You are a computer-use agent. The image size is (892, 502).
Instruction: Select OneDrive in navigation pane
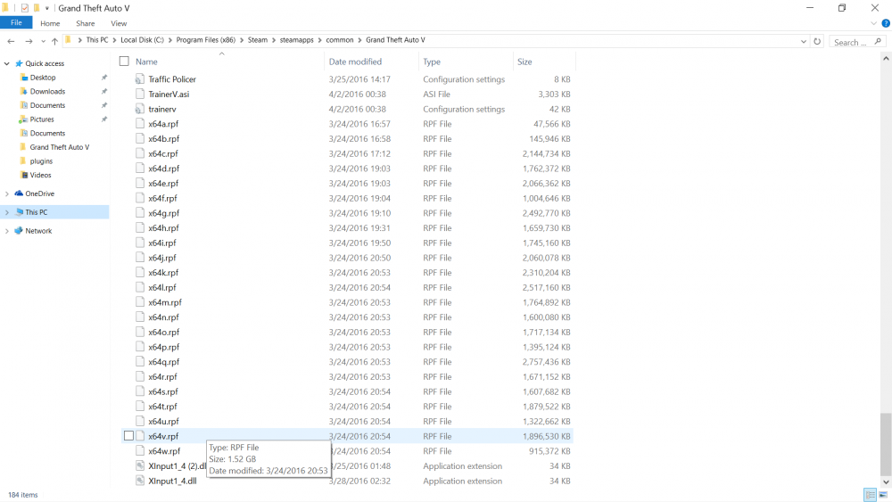pyautogui.click(x=40, y=193)
